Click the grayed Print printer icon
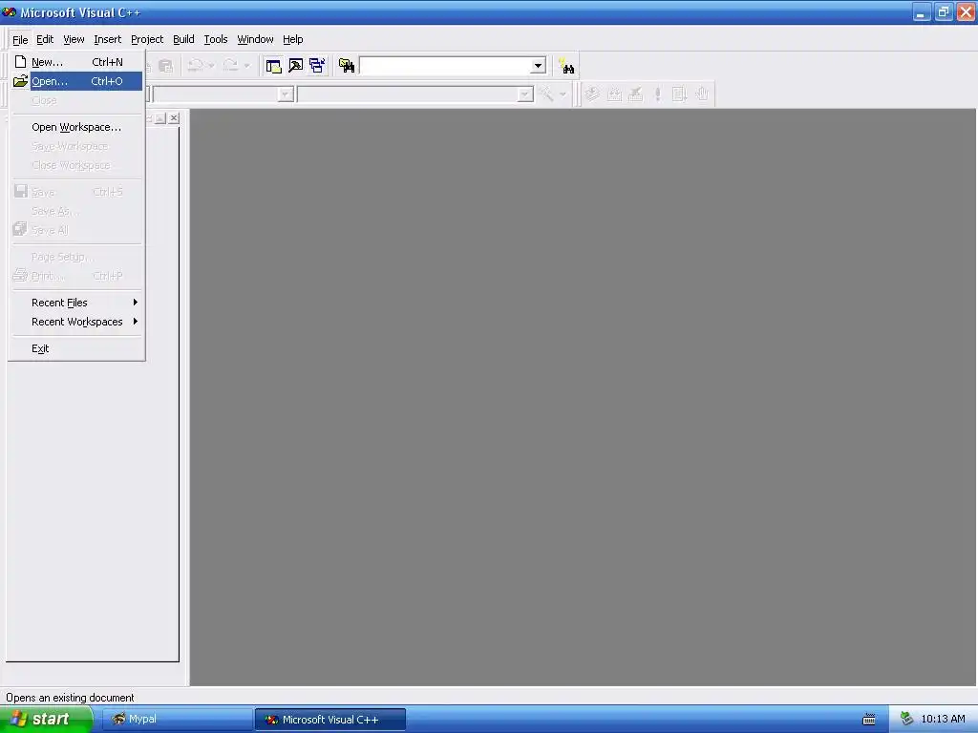This screenshot has height=733, width=978. coord(21,275)
